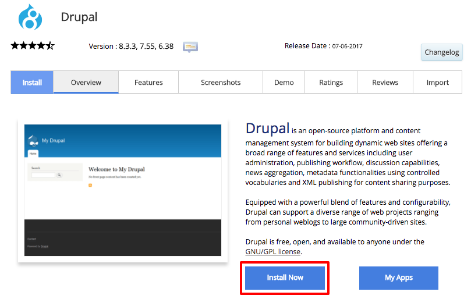Click the star rating icons

click(33, 45)
